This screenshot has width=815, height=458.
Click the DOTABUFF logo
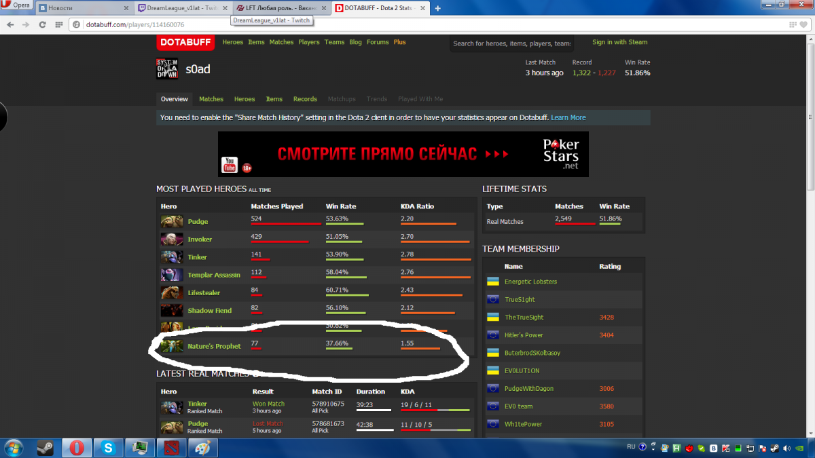185,42
